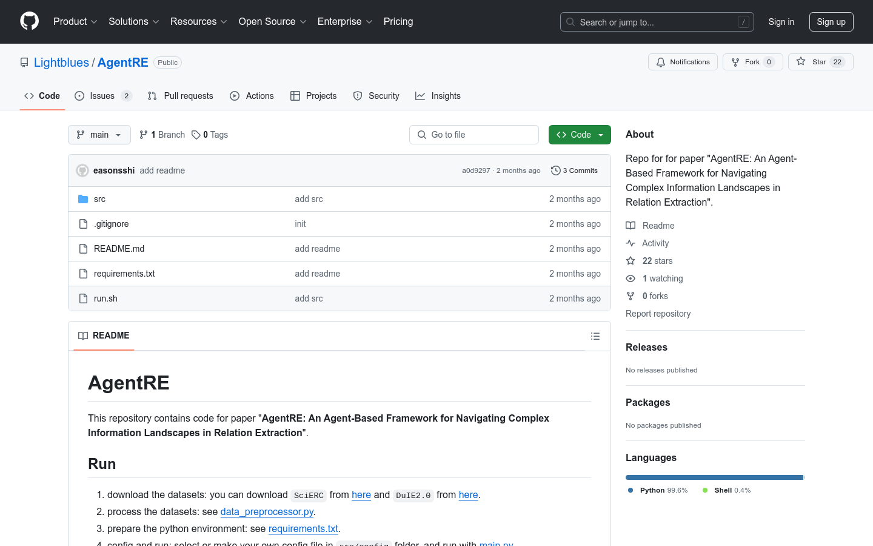
Task: Click the slash shortcut key icon in search
Action: [x=743, y=22]
